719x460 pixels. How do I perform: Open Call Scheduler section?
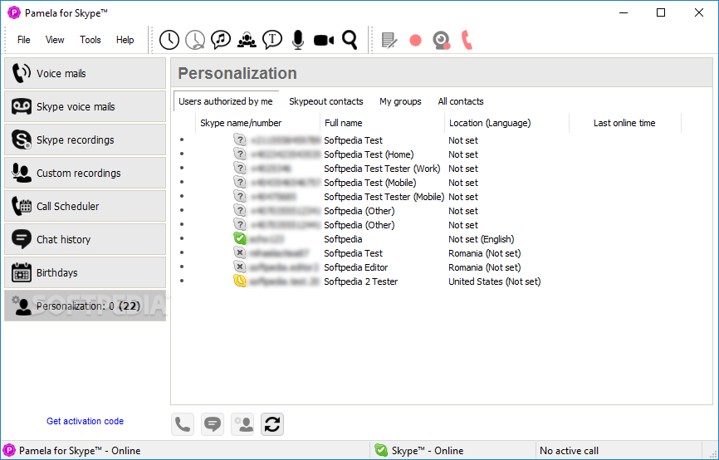tap(86, 207)
